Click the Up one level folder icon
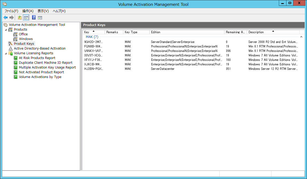Image resolution: width=307 pixels, height=179 pixels. click(x=19, y=18)
